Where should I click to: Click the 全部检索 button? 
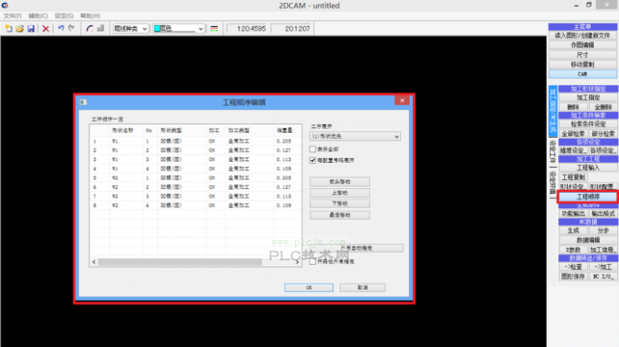pos(574,134)
